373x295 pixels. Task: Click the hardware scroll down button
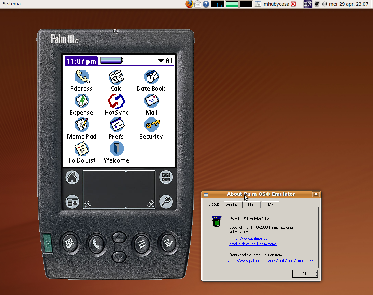(119, 257)
